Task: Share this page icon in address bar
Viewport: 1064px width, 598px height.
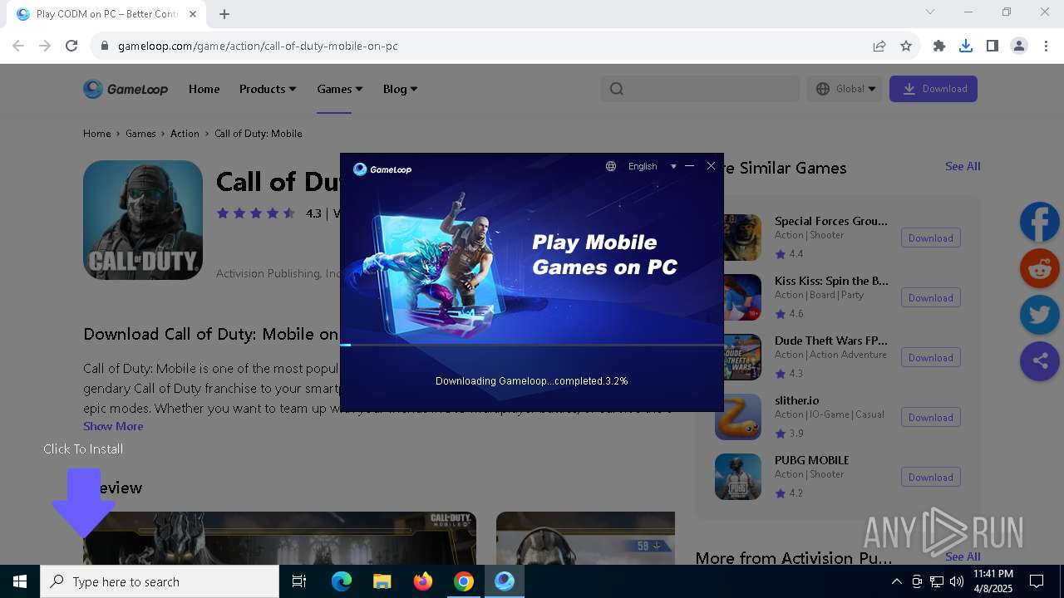Action: click(x=879, y=46)
